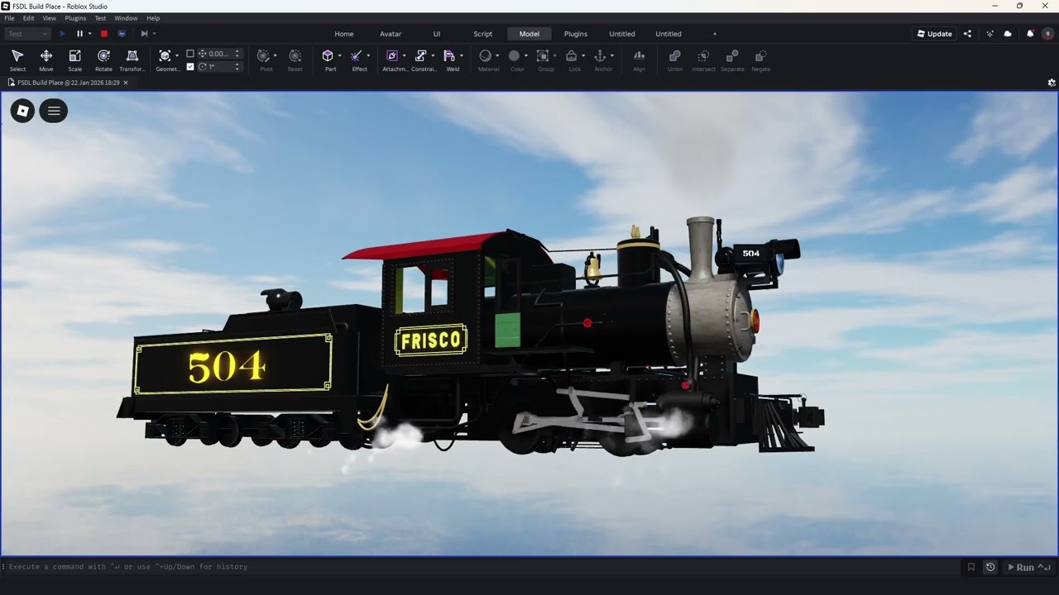
Task: Switch to the Home tab
Action: click(x=344, y=34)
